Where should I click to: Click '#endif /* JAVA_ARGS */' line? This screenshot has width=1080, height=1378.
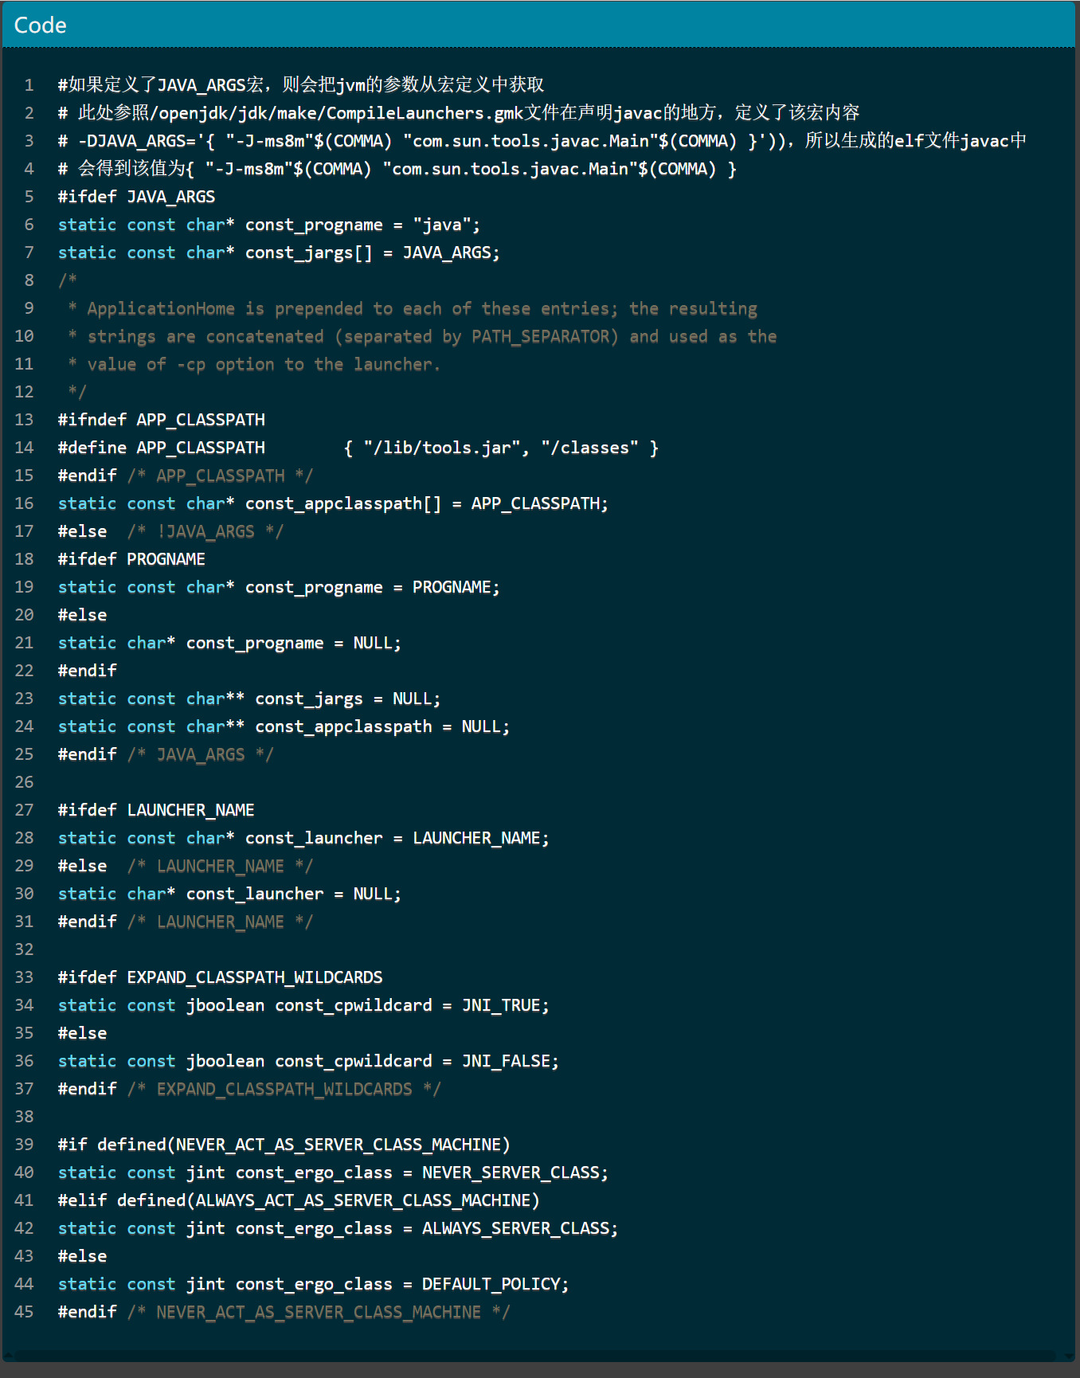pos(166,754)
